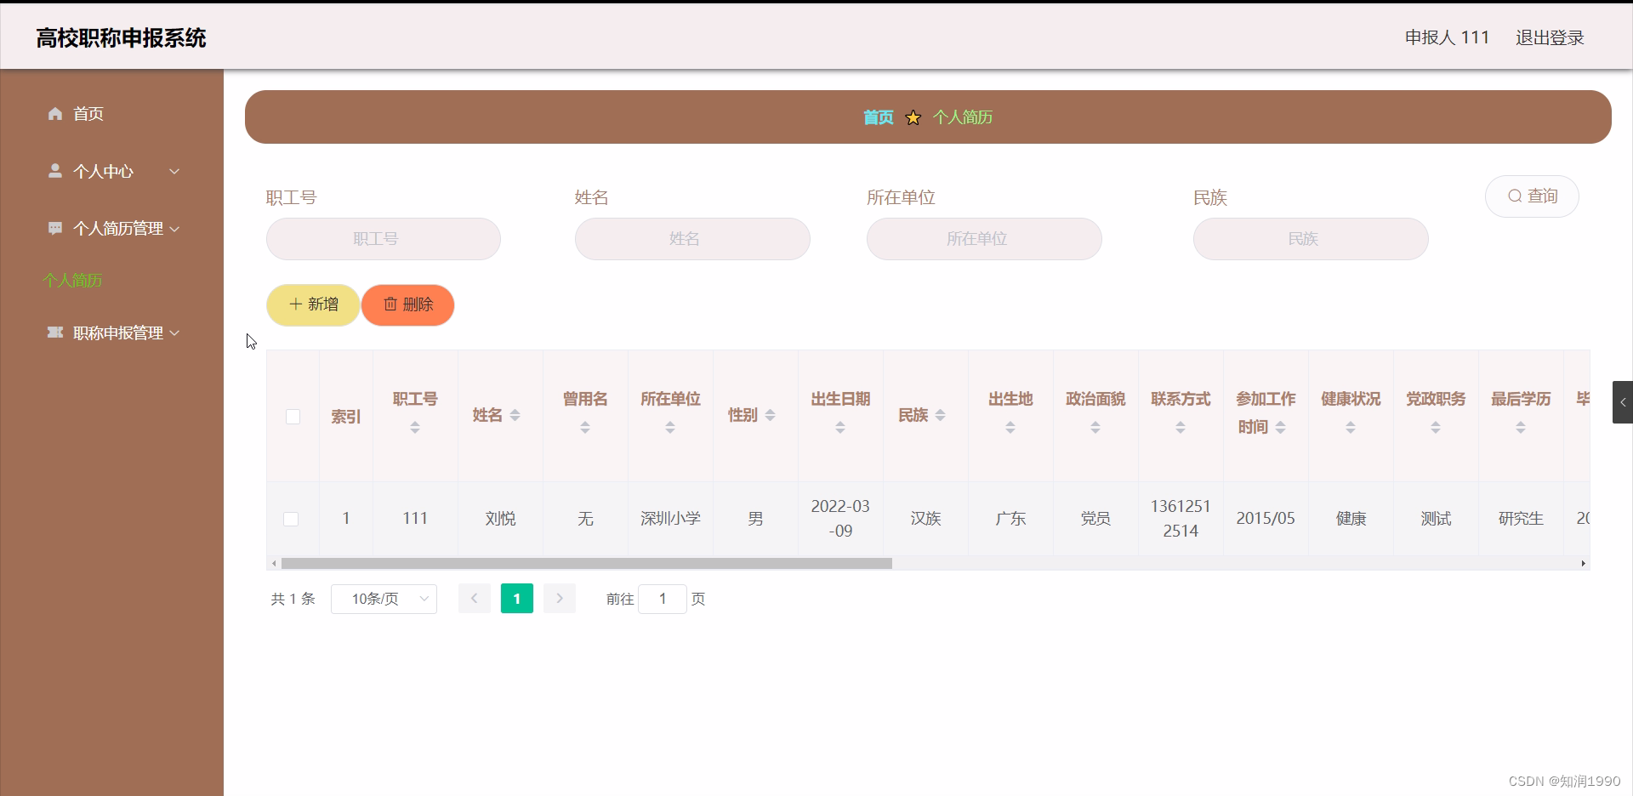Open the 10条/页 page size dropdown
This screenshot has width=1633, height=796.
click(x=383, y=599)
